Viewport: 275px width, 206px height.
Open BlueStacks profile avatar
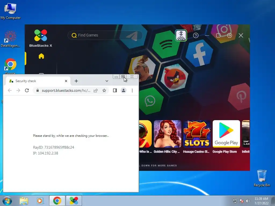pyautogui.click(x=181, y=35)
